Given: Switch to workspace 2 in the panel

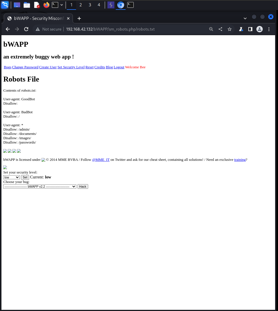Looking at the screenshot, I should (81, 5).
